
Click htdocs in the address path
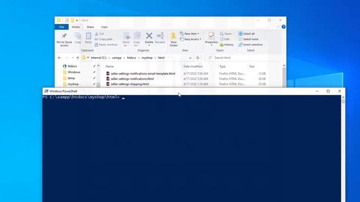tap(132, 58)
